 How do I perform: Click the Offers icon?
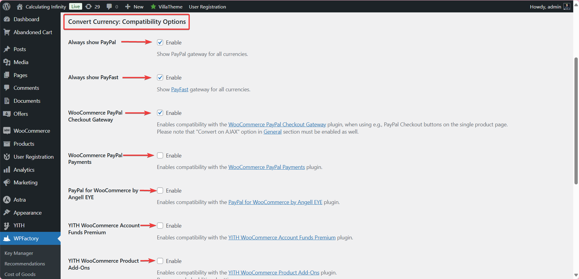[x=7, y=114]
